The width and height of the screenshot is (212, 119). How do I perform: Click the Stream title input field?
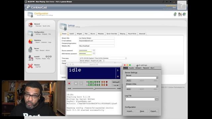[x=96, y=38]
